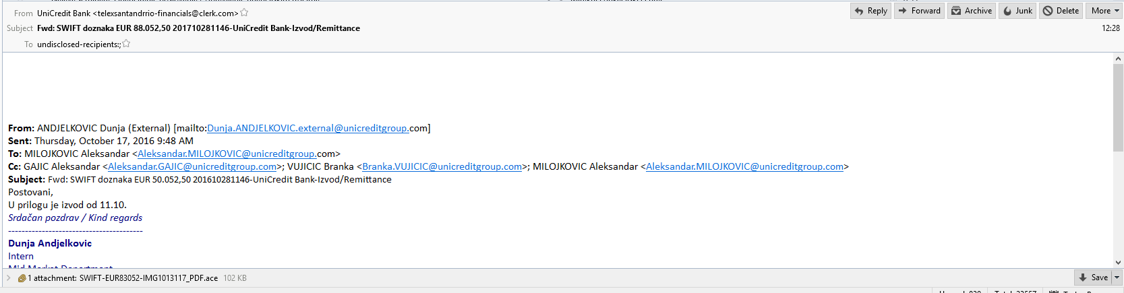Open the More actions dropdown
This screenshot has width=1124, height=293.
pyautogui.click(x=1104, y=11)
